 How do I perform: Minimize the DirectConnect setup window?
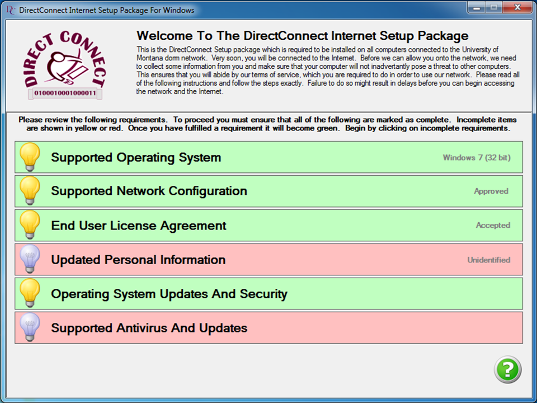click(x=477, y=7)
